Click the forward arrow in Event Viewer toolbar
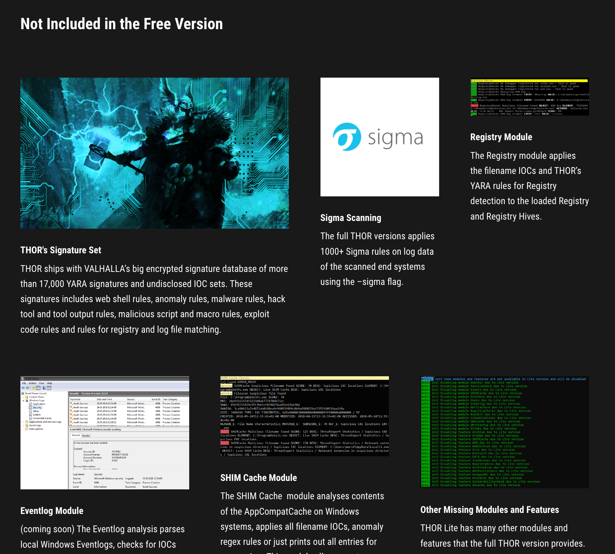 pyautogui.click(x=28, y=388)
